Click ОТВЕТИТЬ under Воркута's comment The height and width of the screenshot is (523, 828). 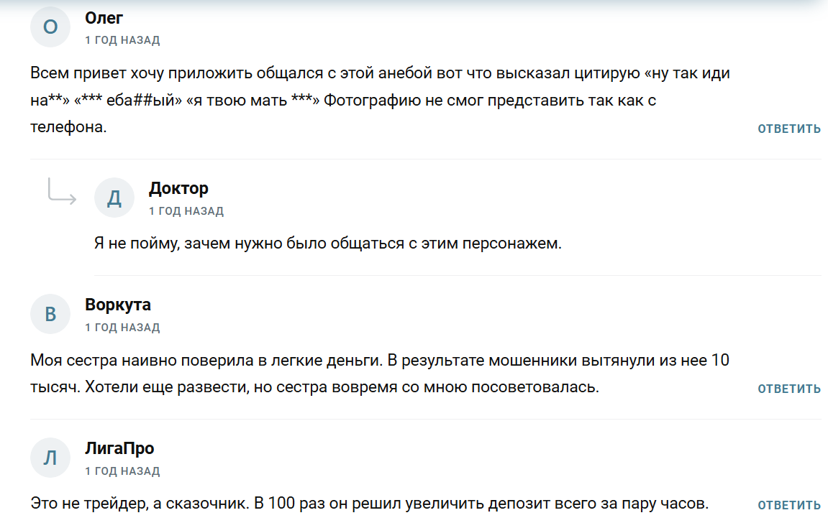pos(788,388)
